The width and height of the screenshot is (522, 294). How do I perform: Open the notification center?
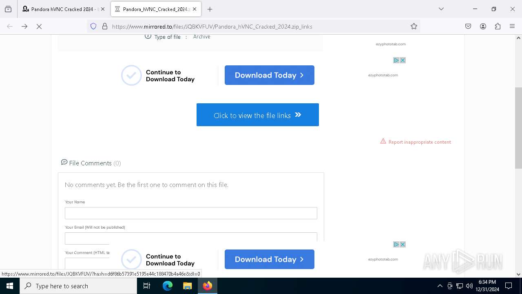click(x=509, y=286)
